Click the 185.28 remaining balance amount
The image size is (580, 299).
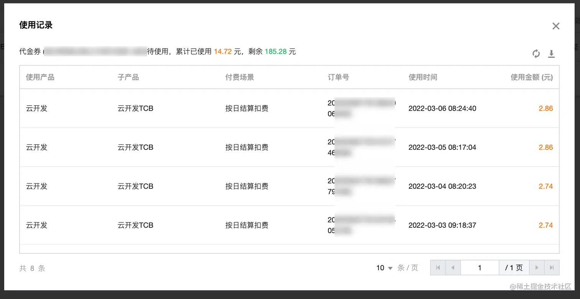(275, 51)
